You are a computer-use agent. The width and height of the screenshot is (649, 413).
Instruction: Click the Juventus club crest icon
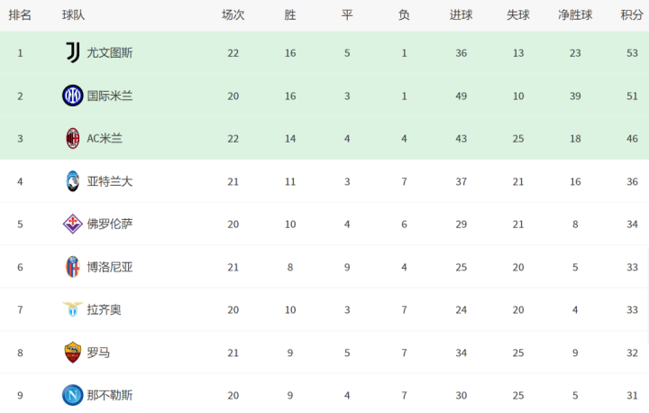pyautogui.click(x=73, y=52)
